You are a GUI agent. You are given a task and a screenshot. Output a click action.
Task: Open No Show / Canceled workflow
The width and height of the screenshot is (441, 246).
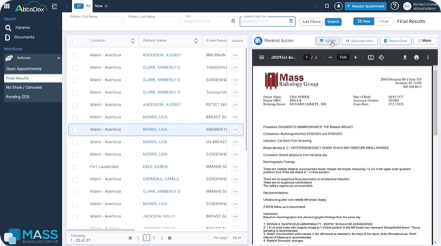(24, 88)
